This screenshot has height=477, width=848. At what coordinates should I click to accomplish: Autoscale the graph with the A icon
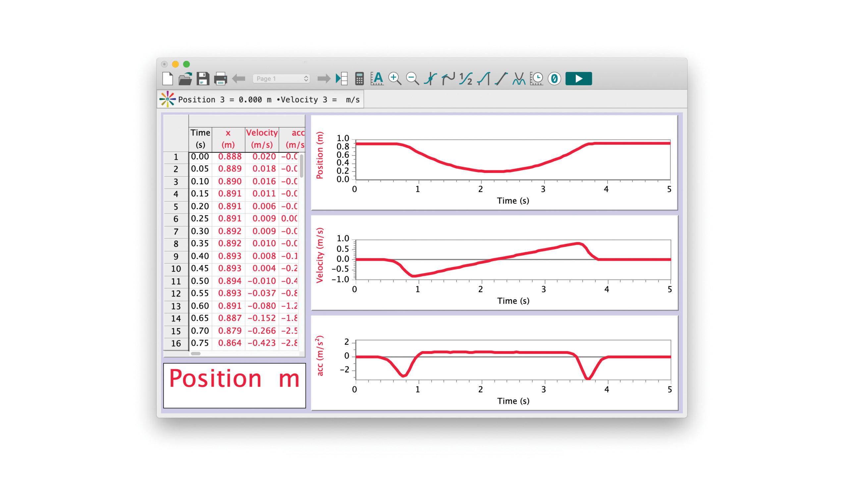(x=377, y=79)
